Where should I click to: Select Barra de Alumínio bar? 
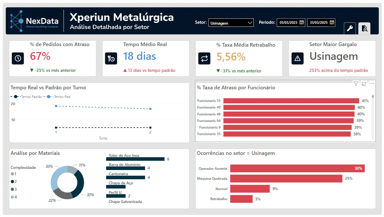pyautogui.click(x=125, y=168)
